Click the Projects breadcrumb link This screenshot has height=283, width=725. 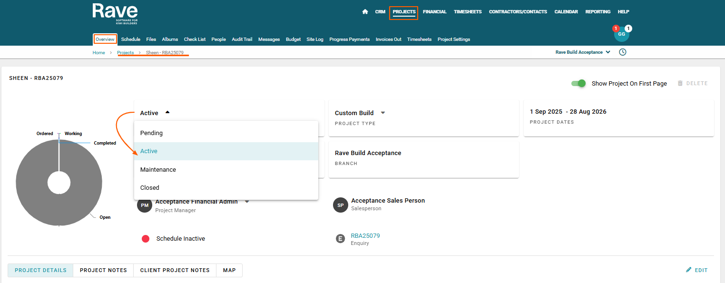click(126, 53)
